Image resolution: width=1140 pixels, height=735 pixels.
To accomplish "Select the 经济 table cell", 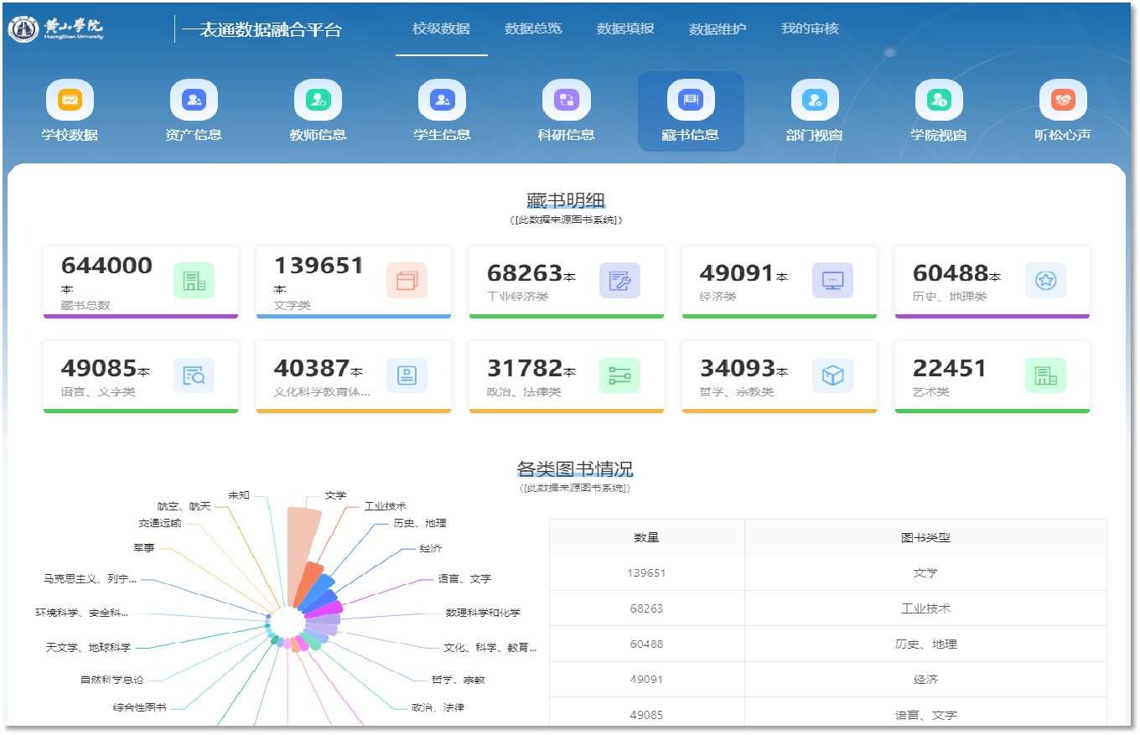I will pos(925,680).
